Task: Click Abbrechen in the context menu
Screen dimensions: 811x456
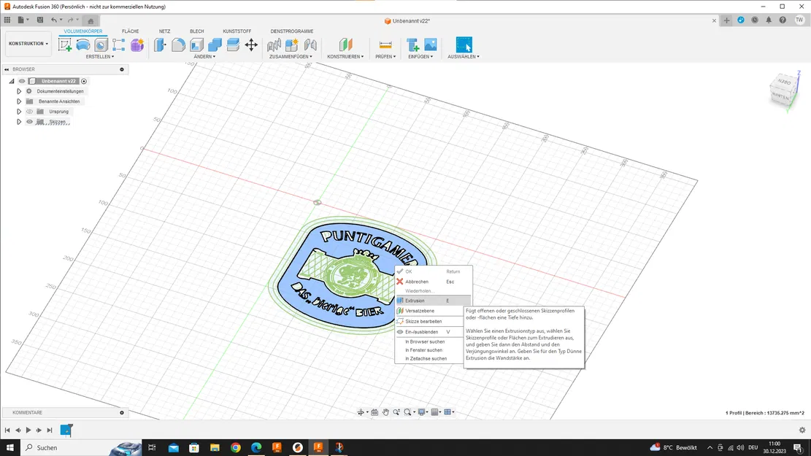Action: point(417,282)
